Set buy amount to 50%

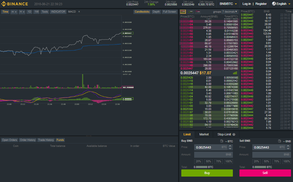coord(209,161)
